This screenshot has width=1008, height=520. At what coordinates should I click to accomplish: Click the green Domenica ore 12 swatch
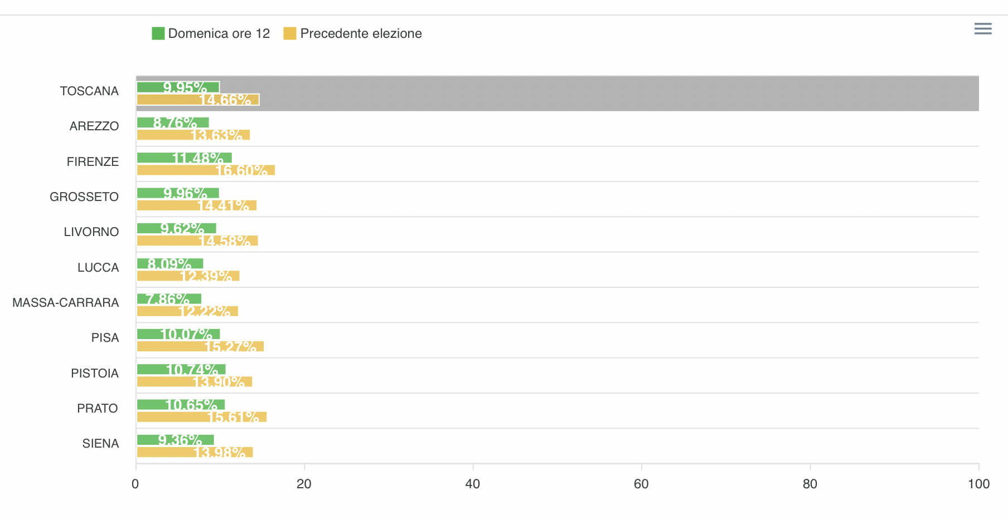[x=158, y=33]
